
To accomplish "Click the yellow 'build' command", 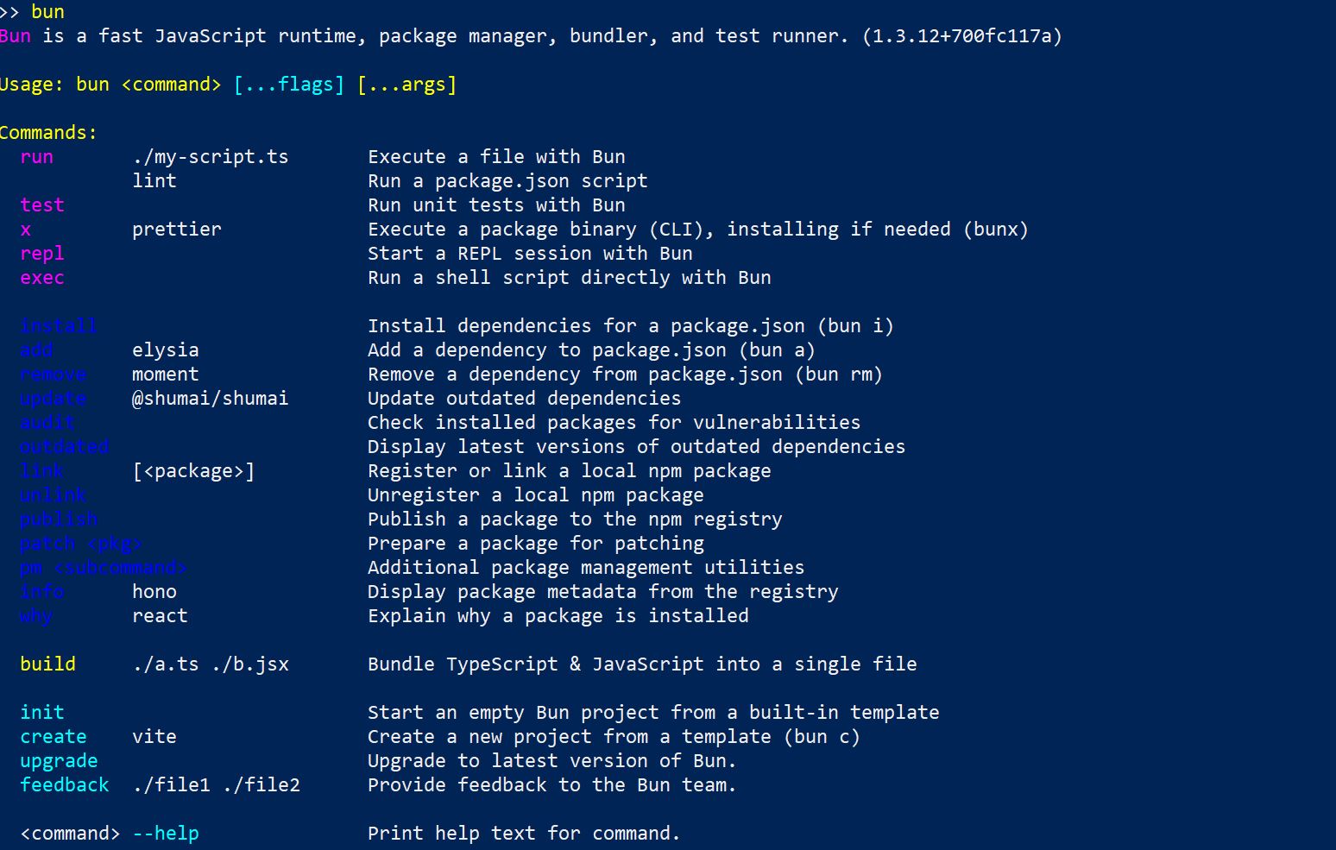I will point(47,664).
